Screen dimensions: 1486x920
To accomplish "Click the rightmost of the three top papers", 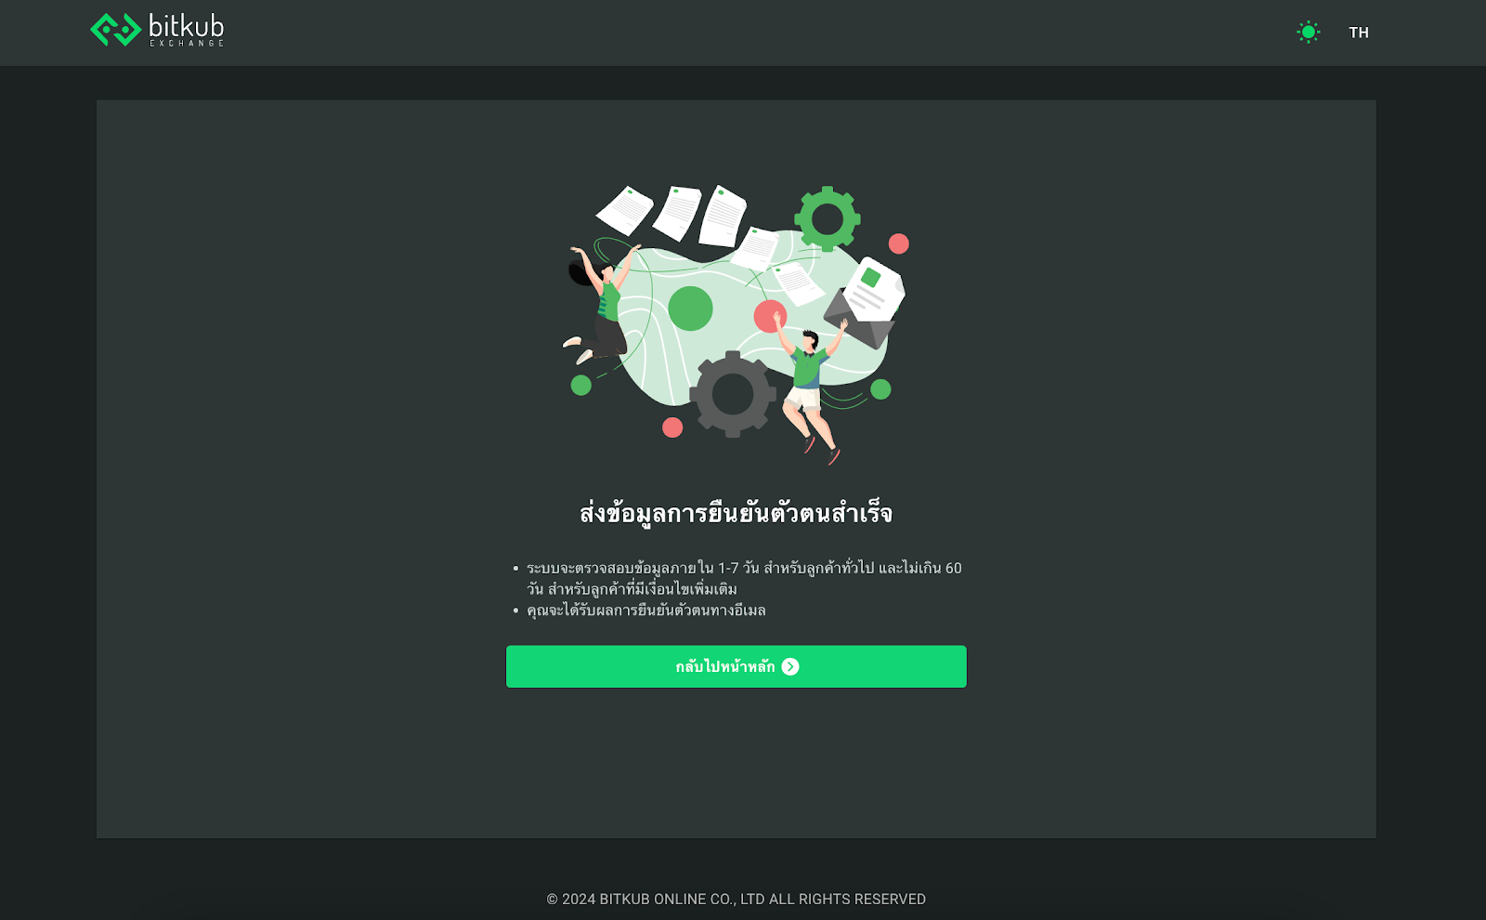I will coord(723,216).
